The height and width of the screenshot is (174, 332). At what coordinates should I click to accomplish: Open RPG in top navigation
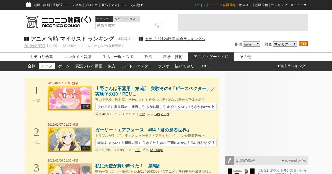[104, 5]
